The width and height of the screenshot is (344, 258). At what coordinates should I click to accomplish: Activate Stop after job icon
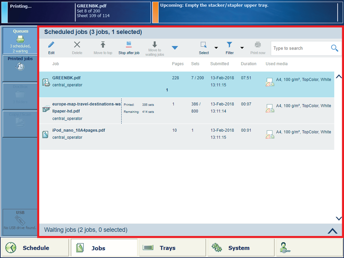point(129,45)
